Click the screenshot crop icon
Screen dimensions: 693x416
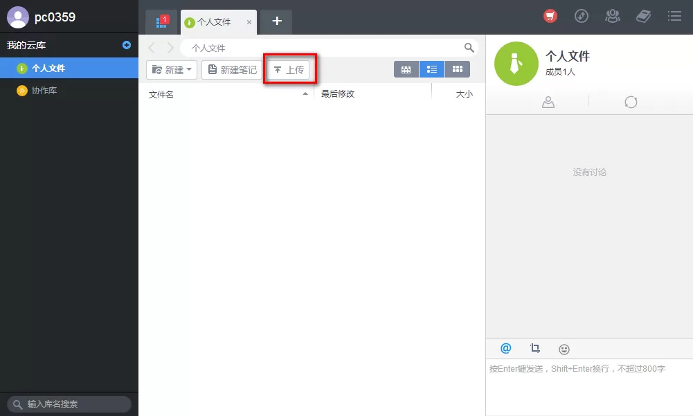[x=534, y=348]
